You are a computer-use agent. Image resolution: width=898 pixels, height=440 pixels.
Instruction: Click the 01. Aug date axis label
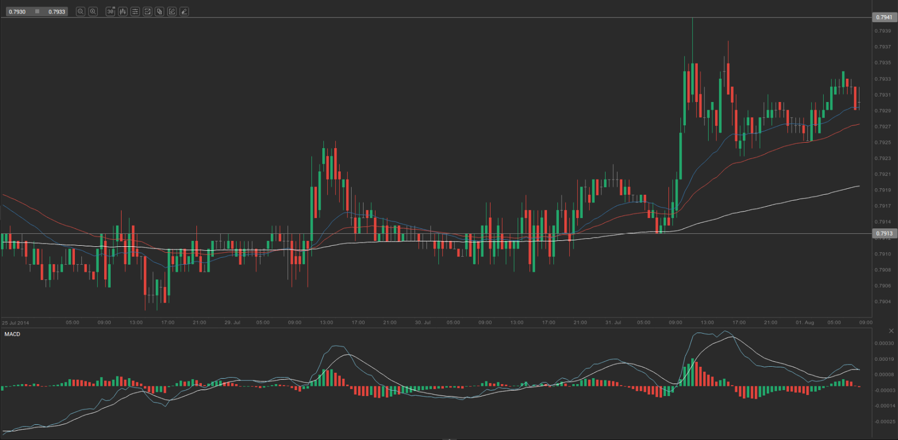coord(805,323)
